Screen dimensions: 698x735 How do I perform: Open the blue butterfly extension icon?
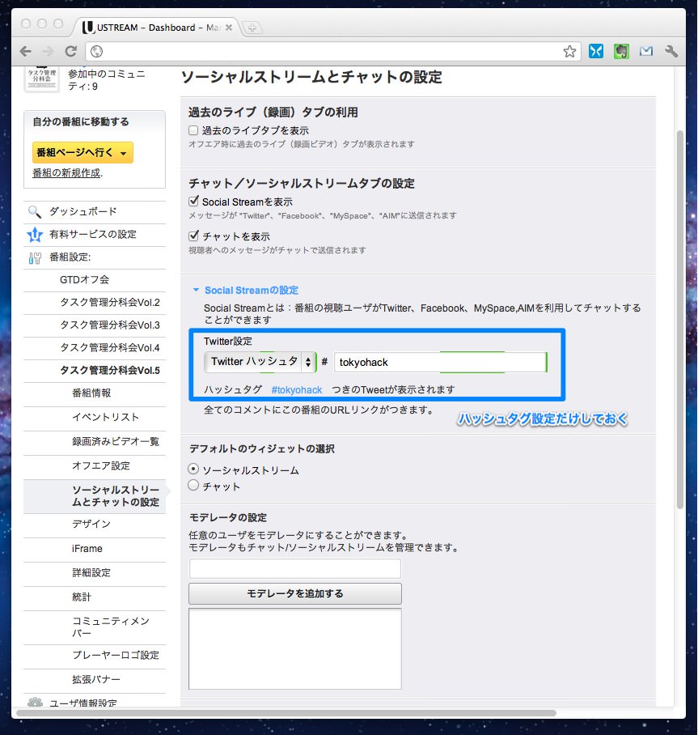click(x=596, y=51)
